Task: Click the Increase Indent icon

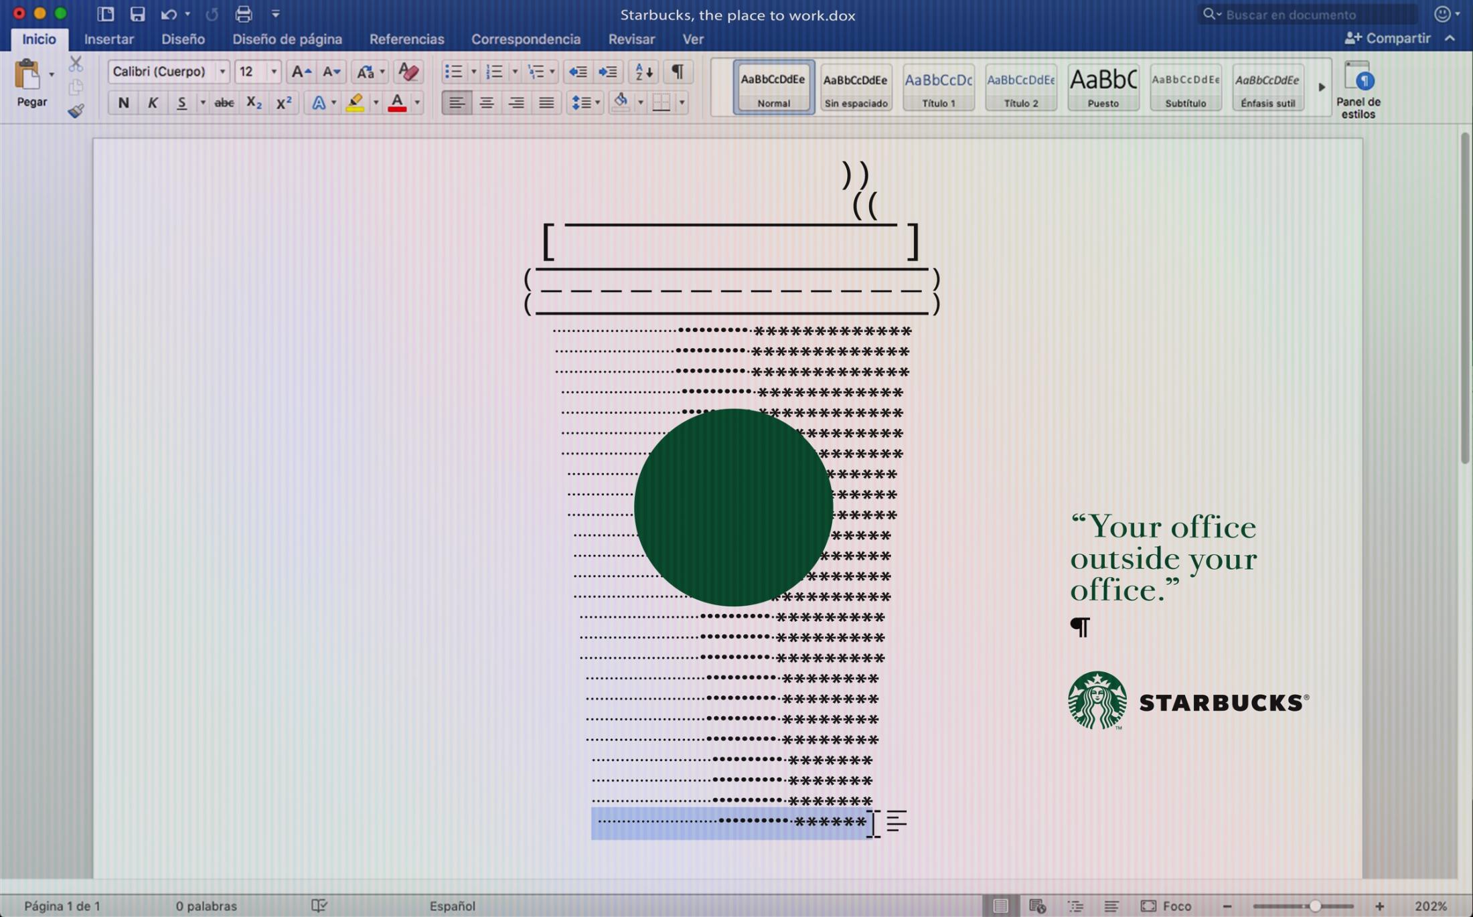Action: [607, 72]
